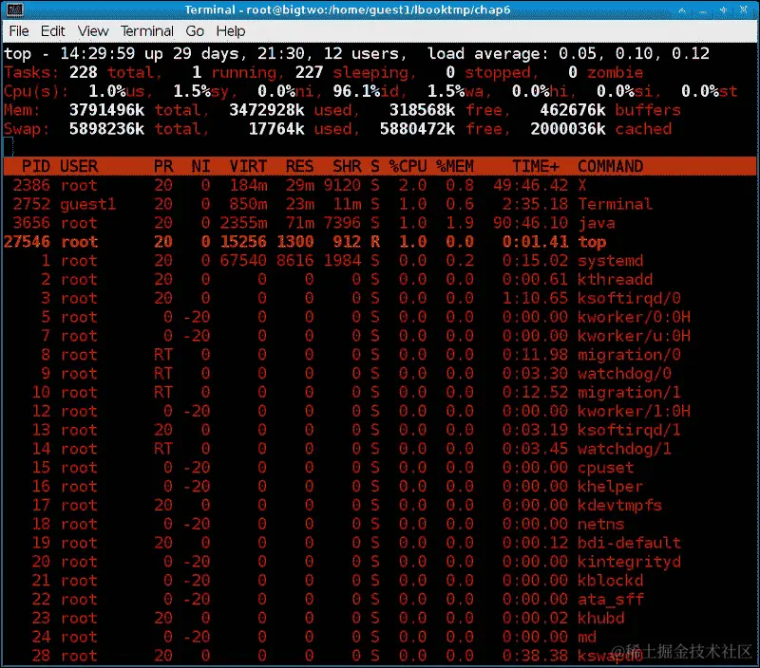Image resolution: width=760 pixels, height=668 pixels.
Task: Click the SHR column header
Action: 347,166
